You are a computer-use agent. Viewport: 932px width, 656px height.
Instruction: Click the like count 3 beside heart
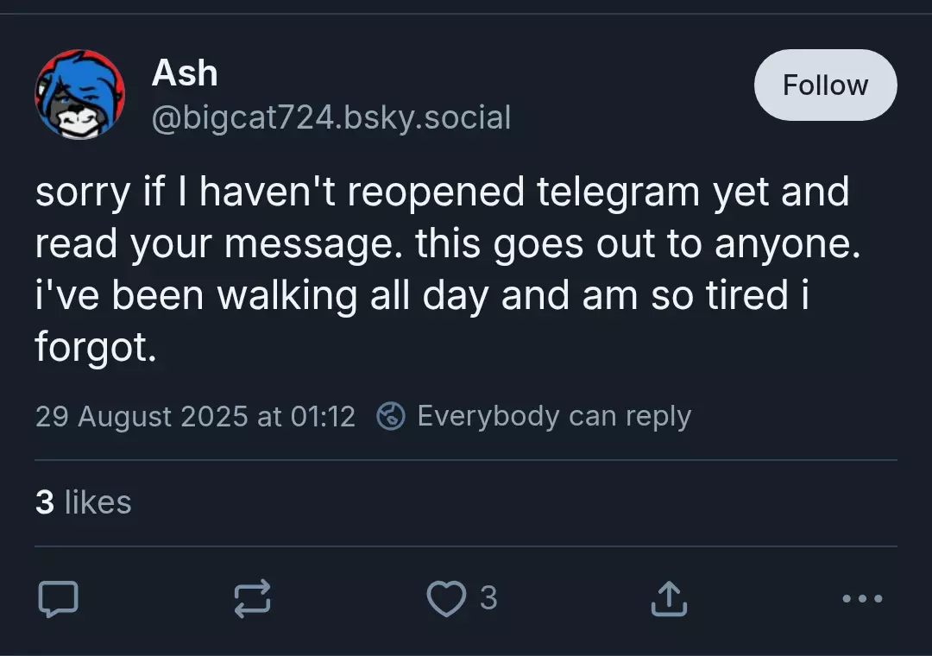pos(488,598)
